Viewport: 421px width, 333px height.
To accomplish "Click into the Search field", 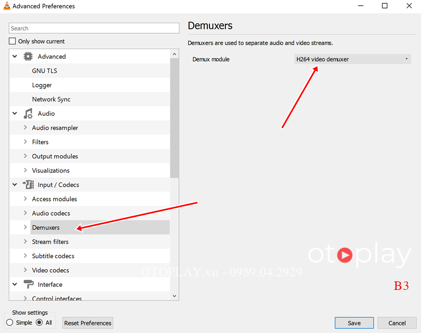I will pyautogui.click(x=94, y=28).
